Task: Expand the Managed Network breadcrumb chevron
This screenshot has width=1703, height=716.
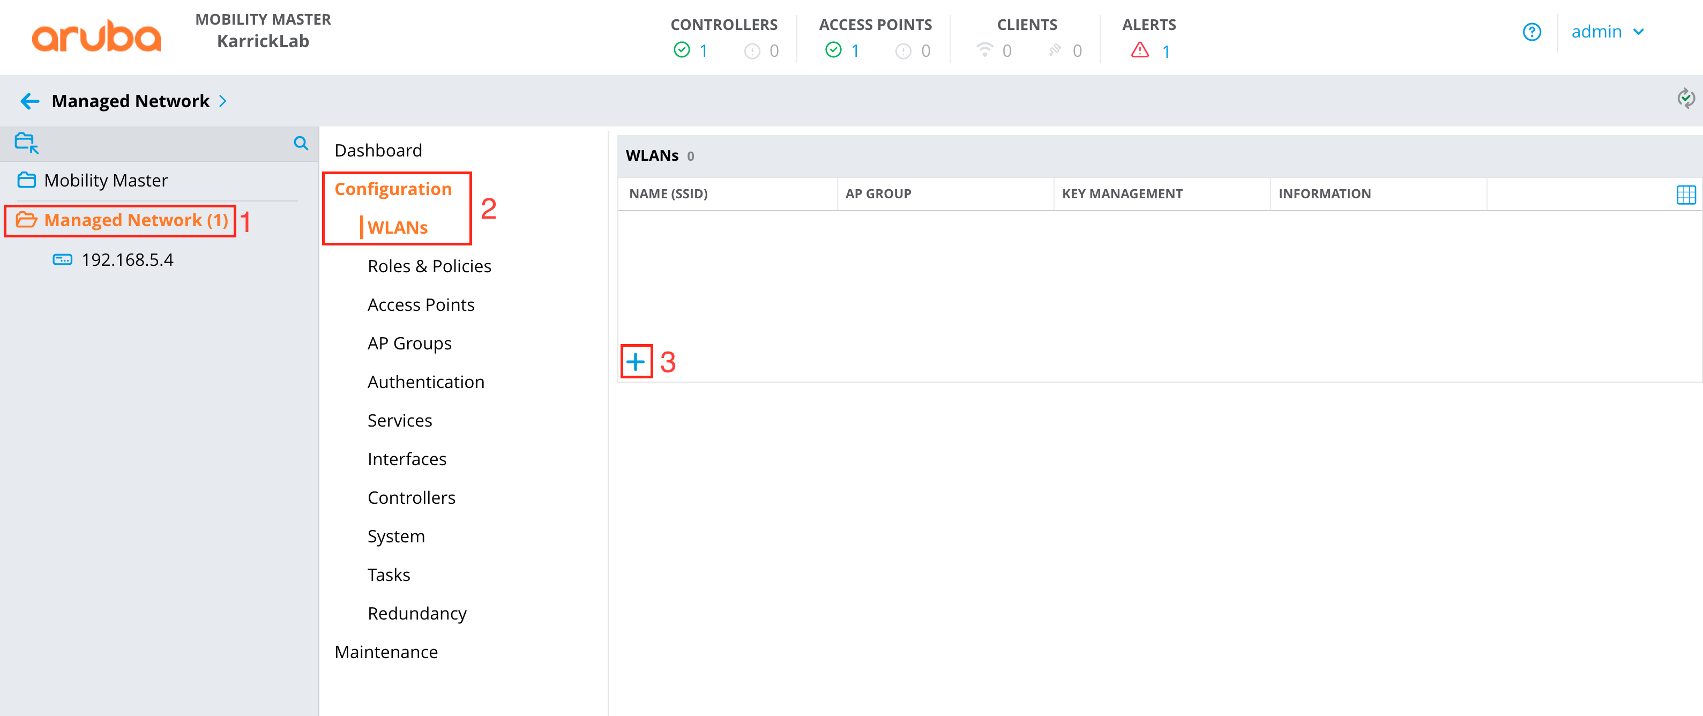Action: (x=223, y=101)
